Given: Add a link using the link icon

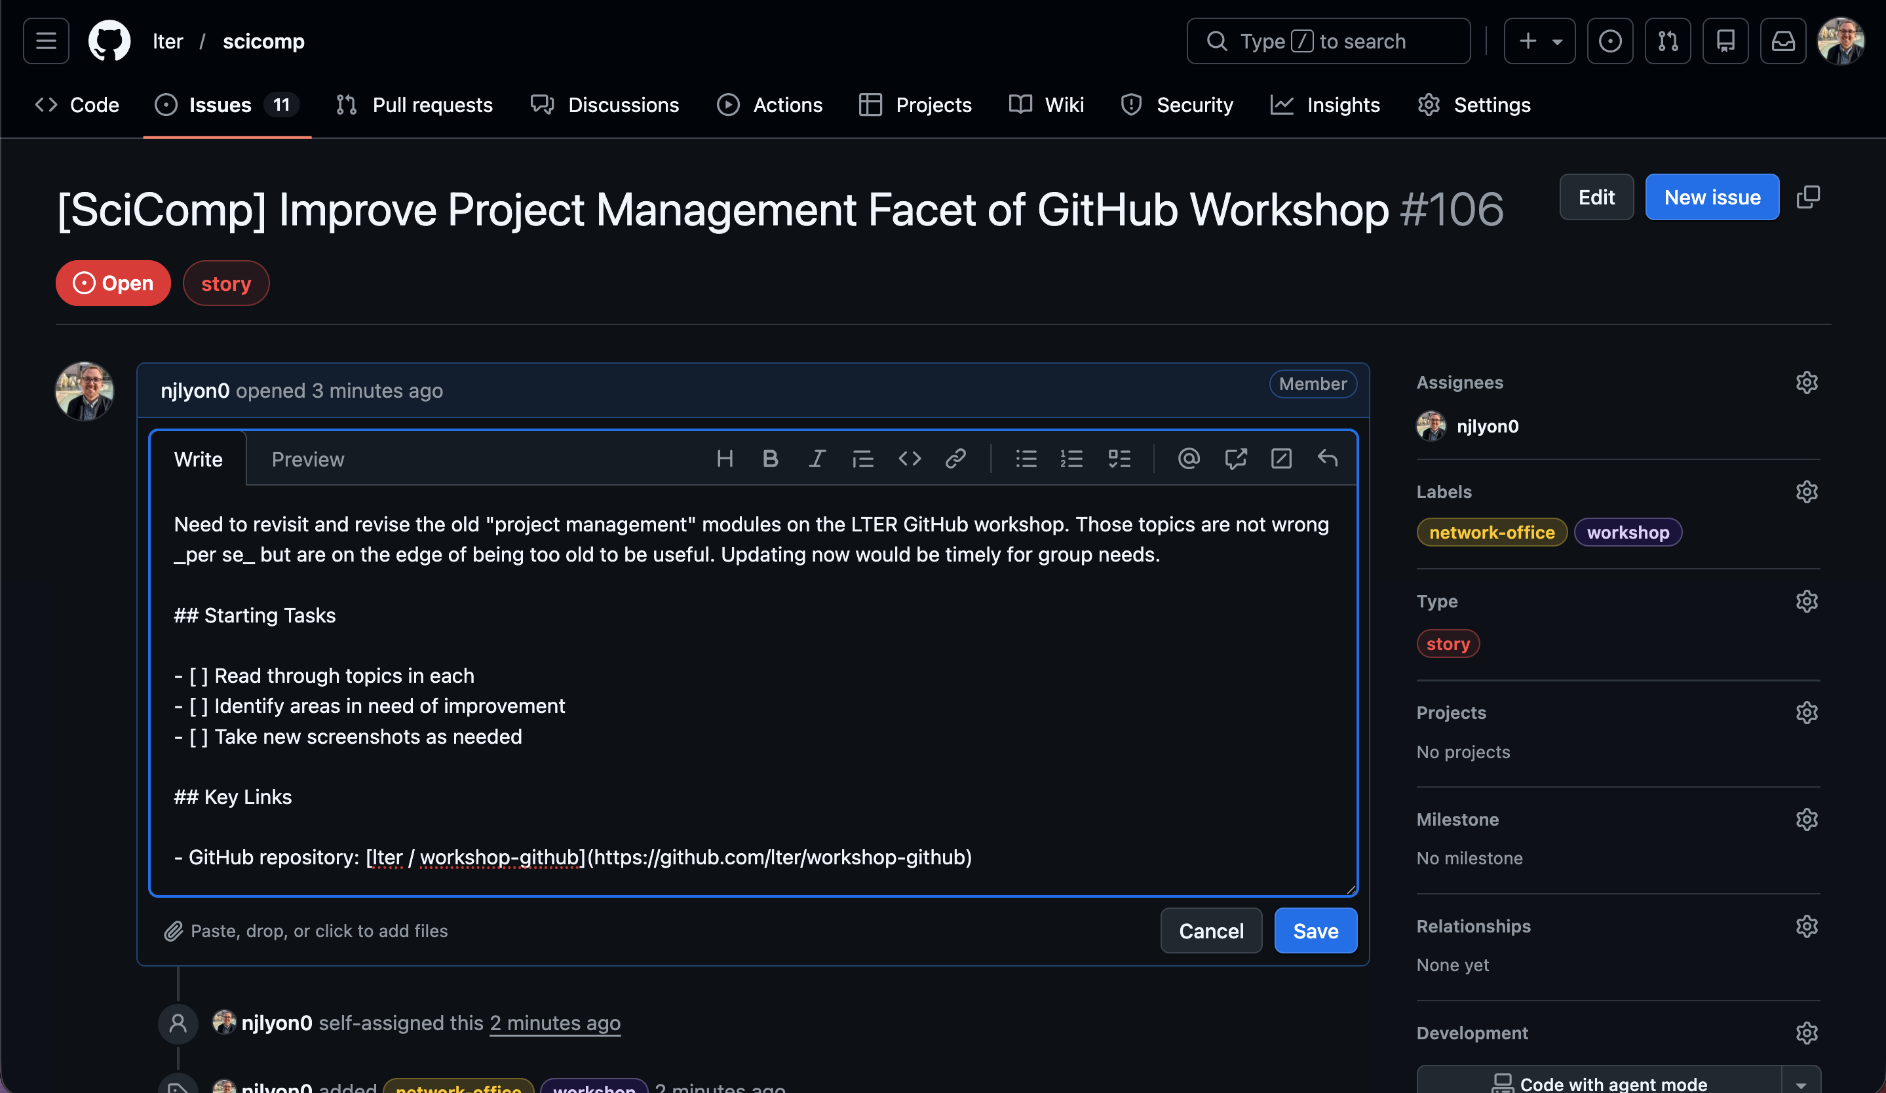Looking at the screenshot, I should 955,459.
